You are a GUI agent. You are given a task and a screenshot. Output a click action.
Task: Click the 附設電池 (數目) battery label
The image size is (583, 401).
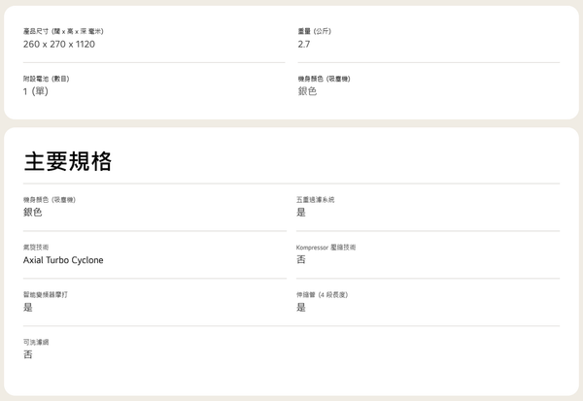46,79
